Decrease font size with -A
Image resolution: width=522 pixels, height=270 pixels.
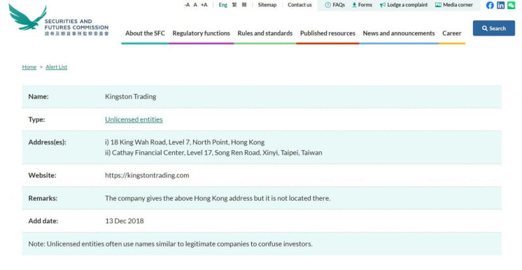point(187,5)
